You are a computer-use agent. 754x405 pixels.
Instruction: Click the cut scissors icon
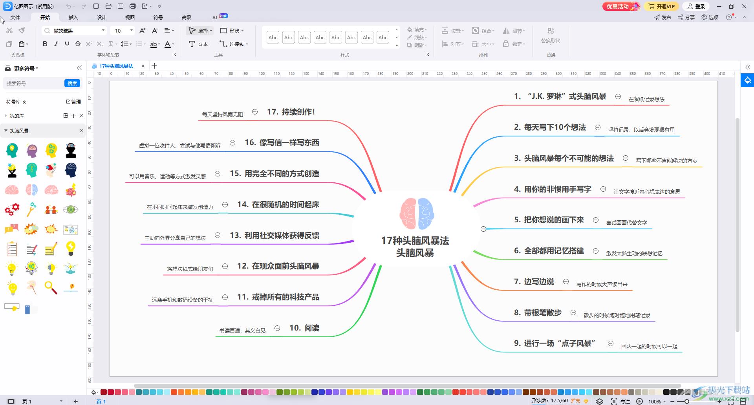(9, 31)
